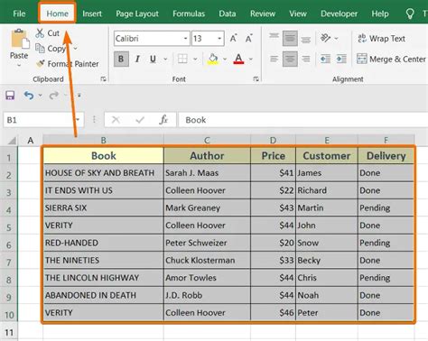
Task: Click the Paste clipboard icon
Action: pos(20,39)
